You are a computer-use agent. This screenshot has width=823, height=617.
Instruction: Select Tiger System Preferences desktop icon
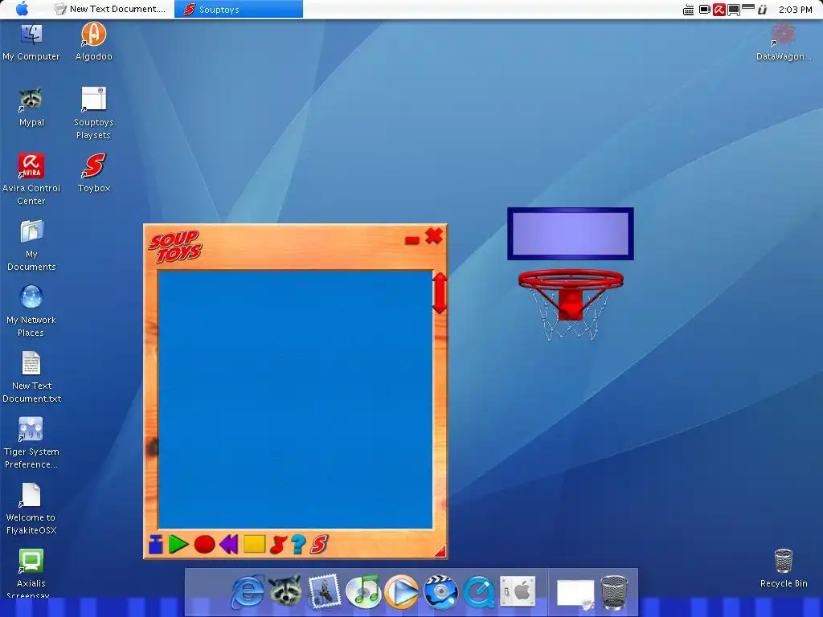tap(31, 443)
